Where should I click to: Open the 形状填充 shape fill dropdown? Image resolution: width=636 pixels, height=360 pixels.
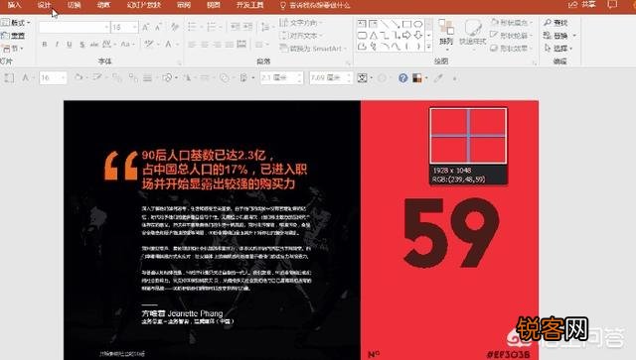pyautogui.click(x=511, y=22)
